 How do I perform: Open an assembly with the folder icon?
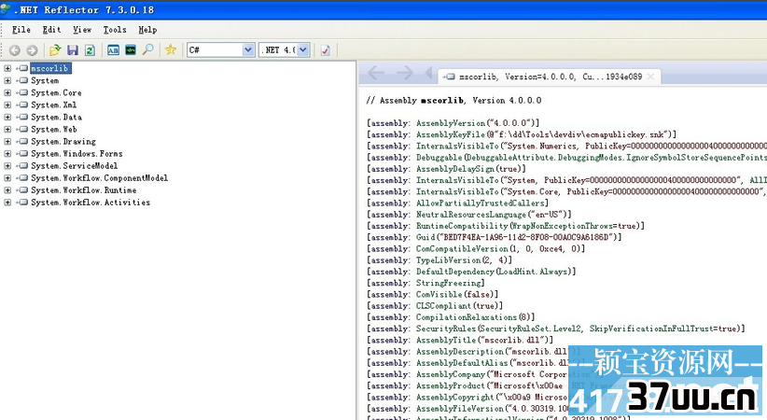[x=55, y=49]
